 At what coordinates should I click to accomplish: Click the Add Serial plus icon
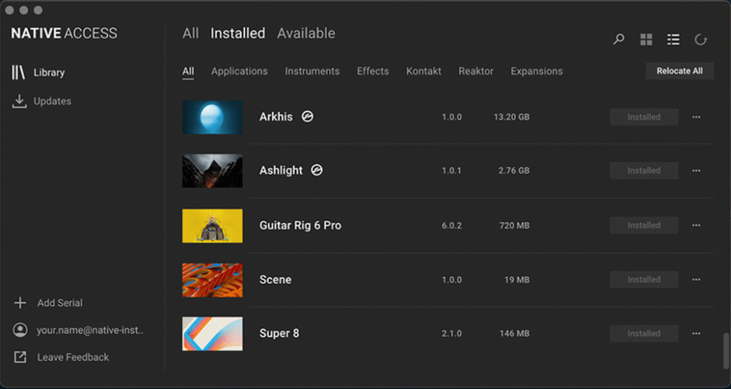(20, 303)
